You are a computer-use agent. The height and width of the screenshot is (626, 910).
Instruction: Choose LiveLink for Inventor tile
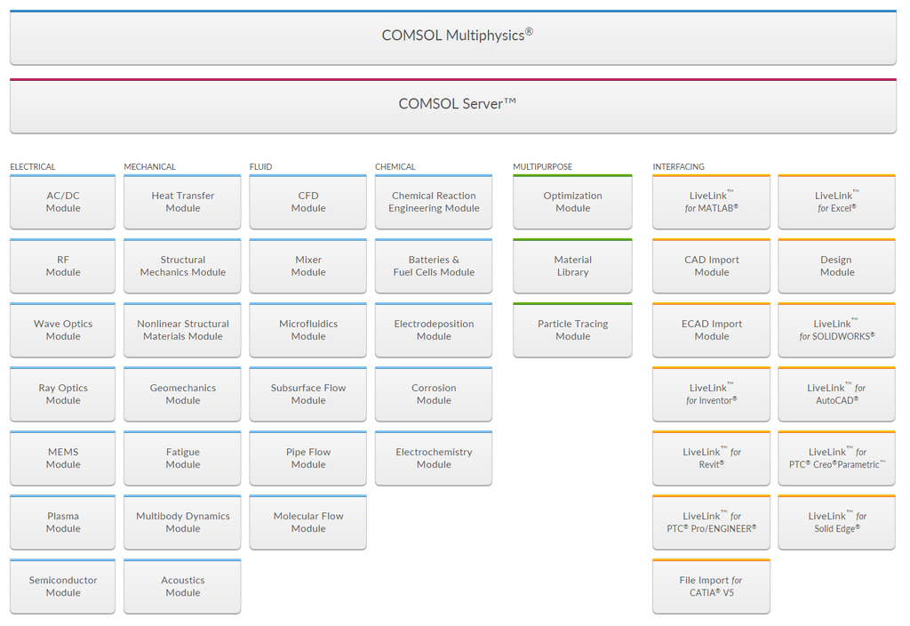tap(711, 394)
